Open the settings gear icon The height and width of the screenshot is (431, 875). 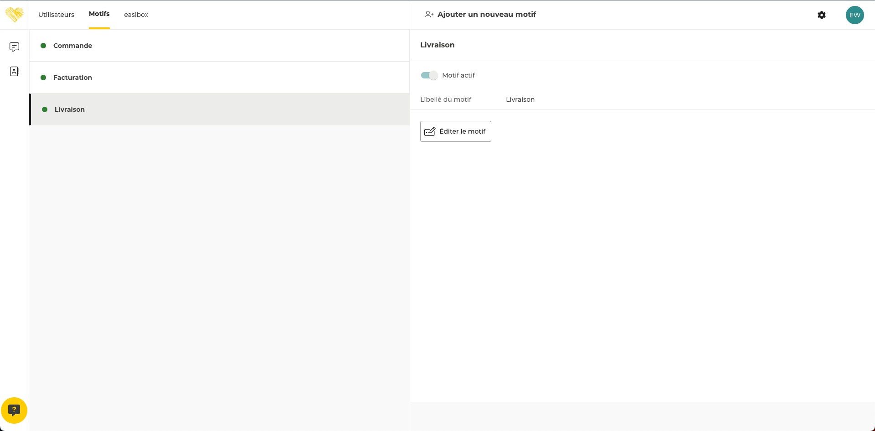coord(821,15)
